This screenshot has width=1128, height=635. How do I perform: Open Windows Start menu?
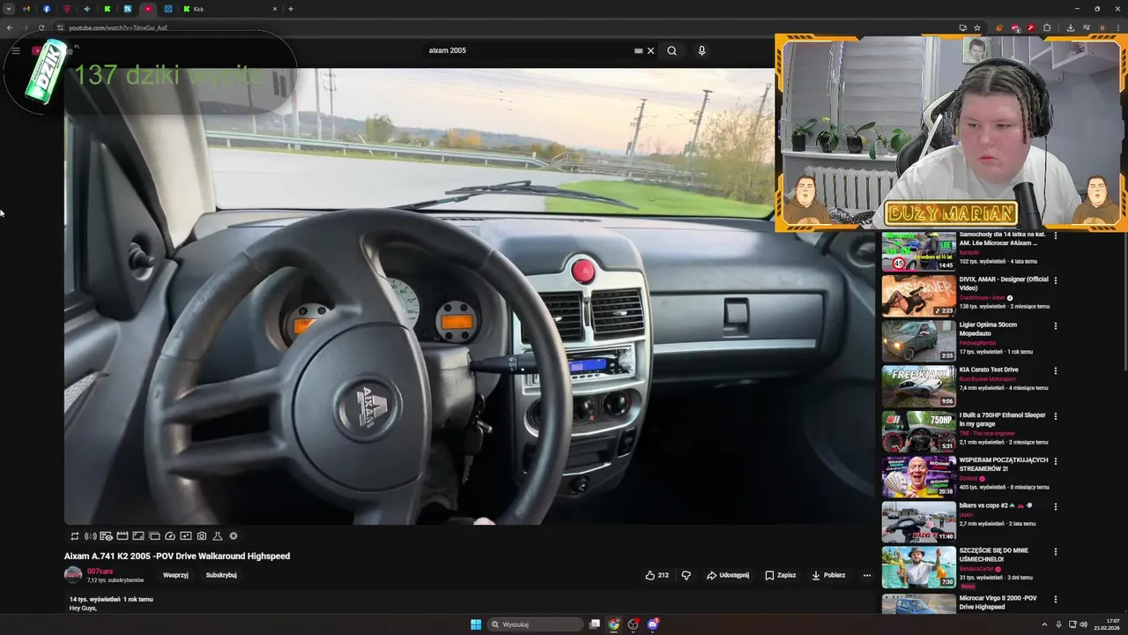476,624
